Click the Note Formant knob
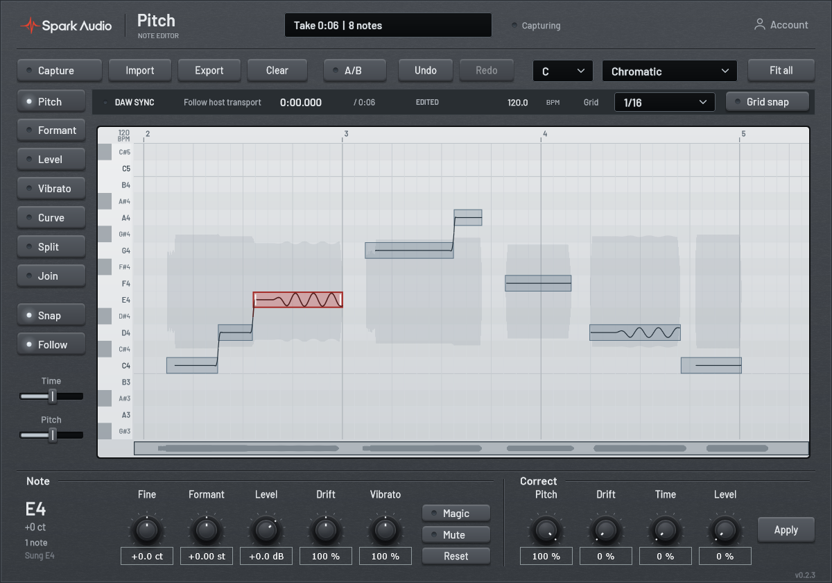The image size is (832, 583). [x=206, y=530]
